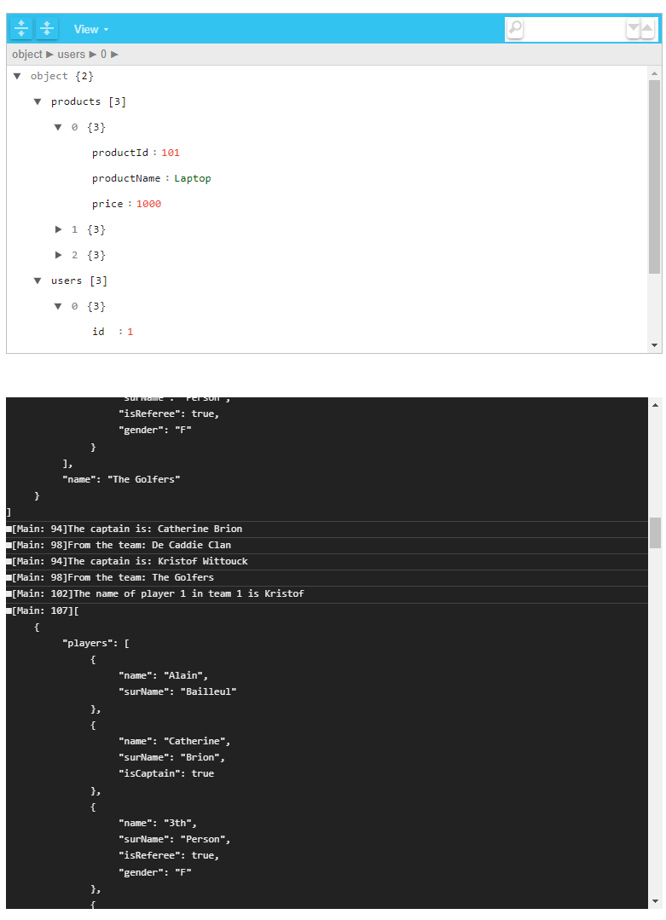Select the price value 1000
The width and height of the screenshot is (666, 920).
coord(148,204)
